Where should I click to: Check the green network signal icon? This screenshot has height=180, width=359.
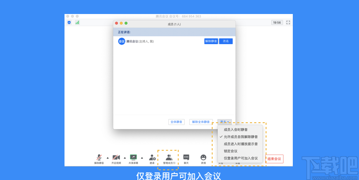77,22
